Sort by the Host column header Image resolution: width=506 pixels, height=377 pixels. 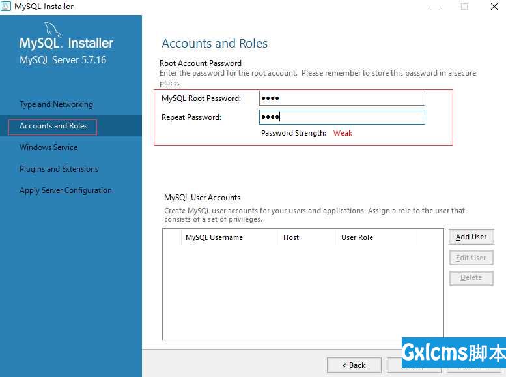point(307,237)
